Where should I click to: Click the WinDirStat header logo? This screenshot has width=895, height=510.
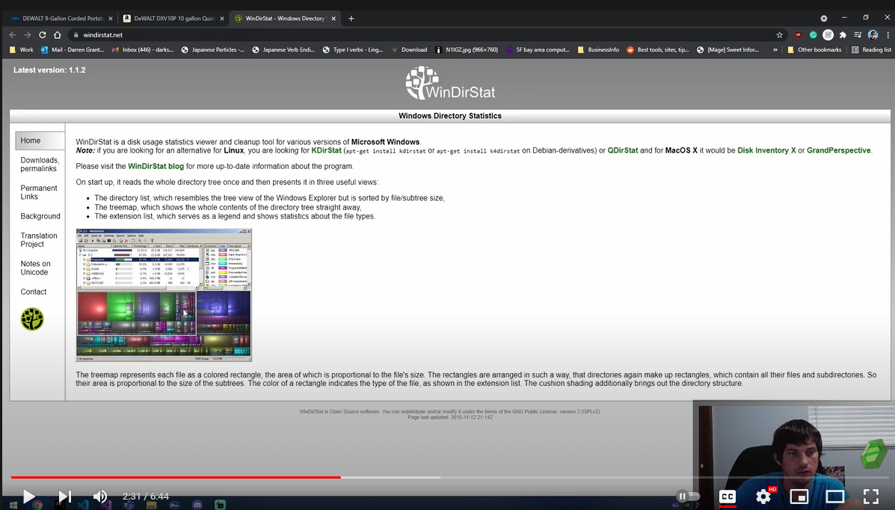click(x=450, y=84)
